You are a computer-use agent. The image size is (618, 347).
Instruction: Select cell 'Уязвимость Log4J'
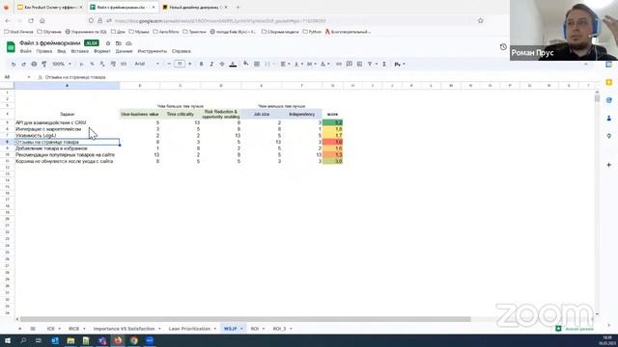coord(67,135)
